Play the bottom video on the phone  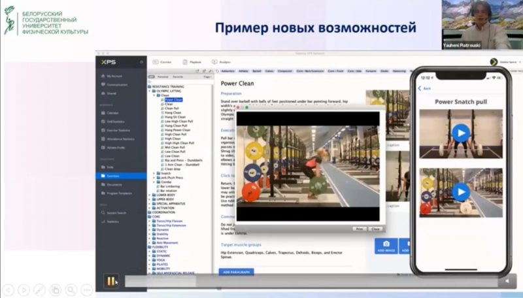click(x=461, y=192)
